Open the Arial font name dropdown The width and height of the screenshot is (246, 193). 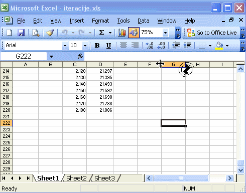(x=65, y=46)
